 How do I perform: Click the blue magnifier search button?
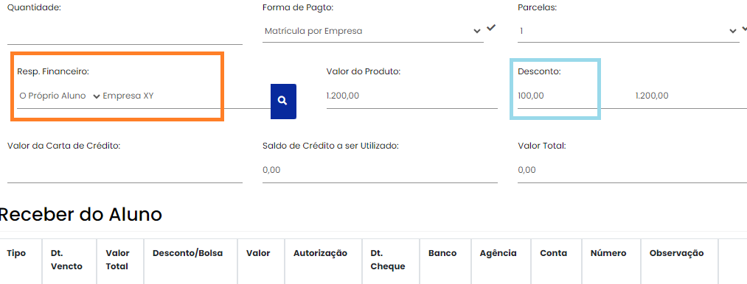point(283,102)
